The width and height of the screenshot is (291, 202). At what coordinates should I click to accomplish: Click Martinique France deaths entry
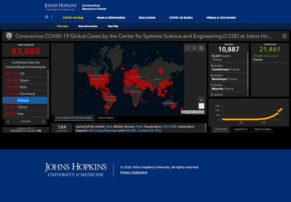pyautogui.click(x=228, y=77)
